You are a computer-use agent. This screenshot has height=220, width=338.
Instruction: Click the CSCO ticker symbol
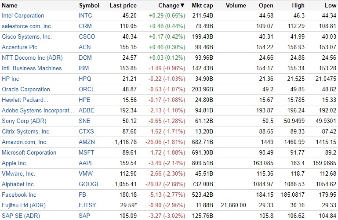[x=87, y=37]
